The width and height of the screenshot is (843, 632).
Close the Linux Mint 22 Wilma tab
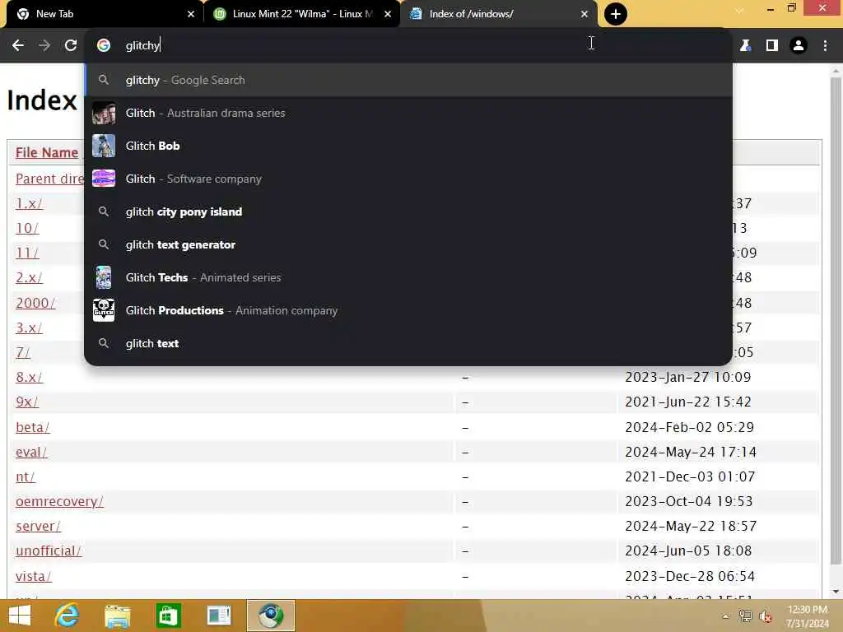click(388, 14)
